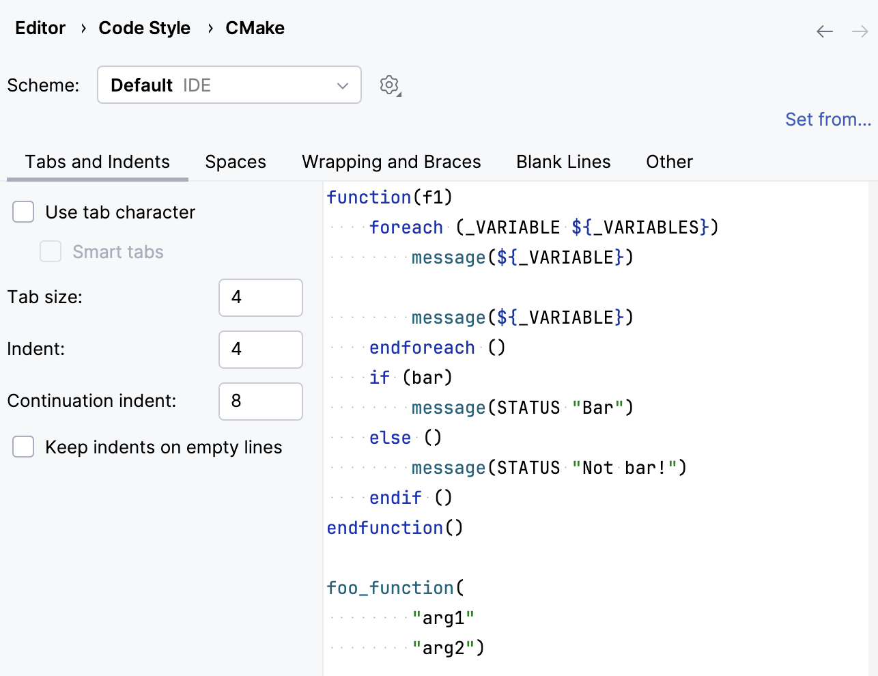Viewport: 878px width, 676px height.
Task: Focus the Indent value field
Action: [x=260, y=350]
